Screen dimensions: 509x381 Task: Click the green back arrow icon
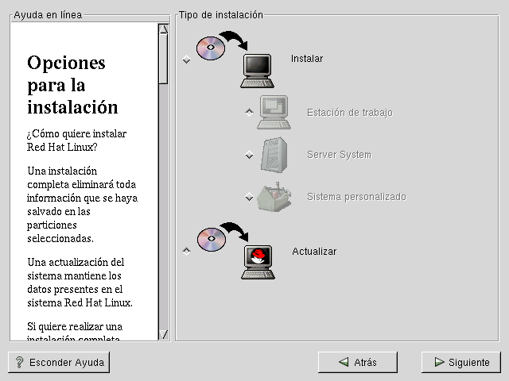click(x=344, y=362)
